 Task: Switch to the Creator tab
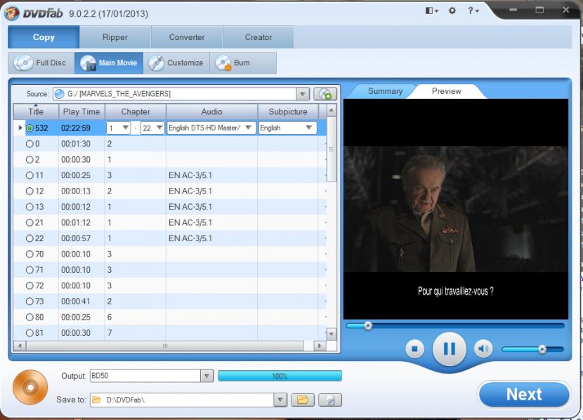pyautogui.click(x=258, y=37)
